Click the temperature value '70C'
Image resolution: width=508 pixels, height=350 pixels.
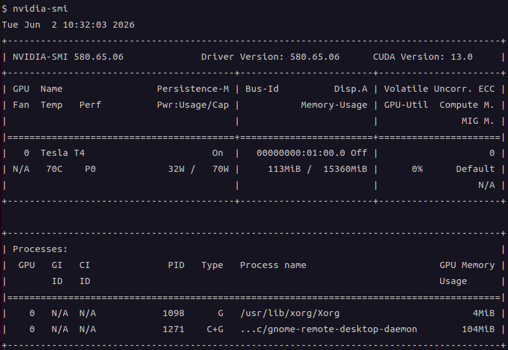[54, 169]
